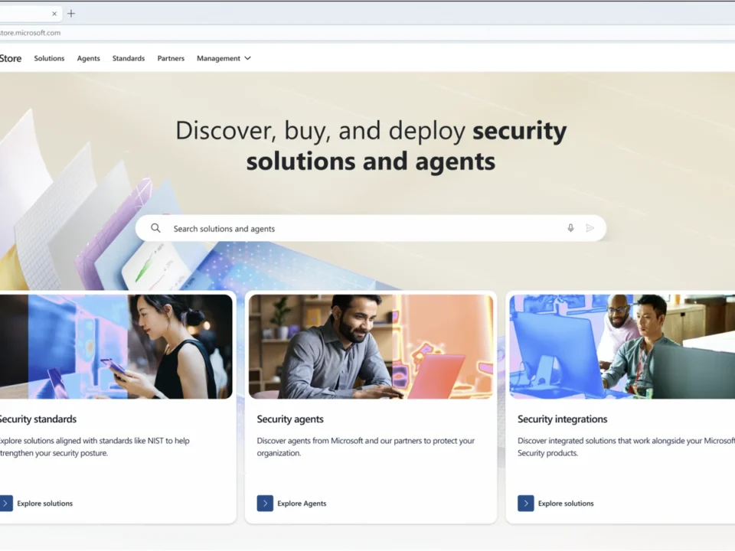The image size is (735, 551).
Task: Open the Solutions navigation item
Action: (x=49, y=58)
